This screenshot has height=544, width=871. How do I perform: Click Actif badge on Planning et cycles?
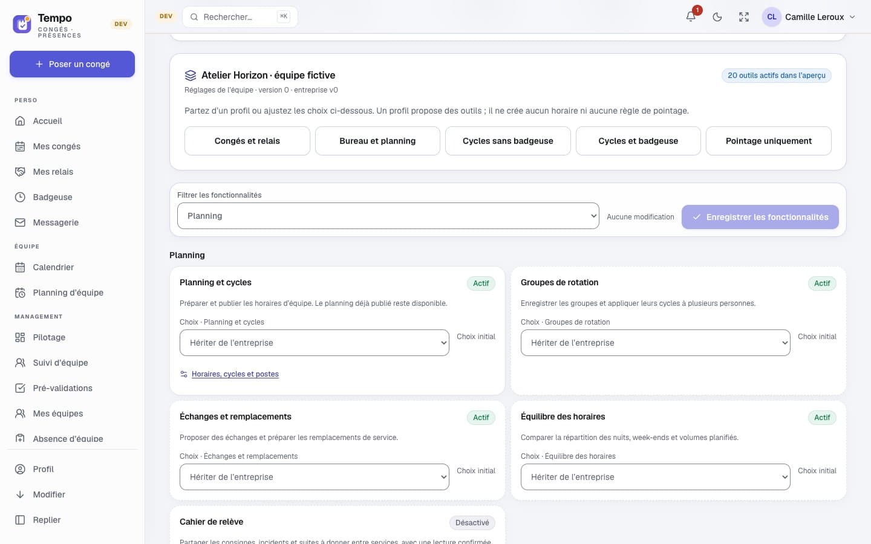point(481,283)
